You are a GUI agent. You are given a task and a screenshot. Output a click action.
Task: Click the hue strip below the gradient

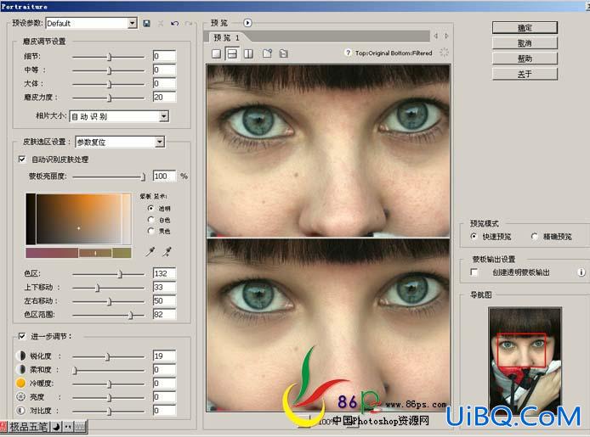click(78, 253)
